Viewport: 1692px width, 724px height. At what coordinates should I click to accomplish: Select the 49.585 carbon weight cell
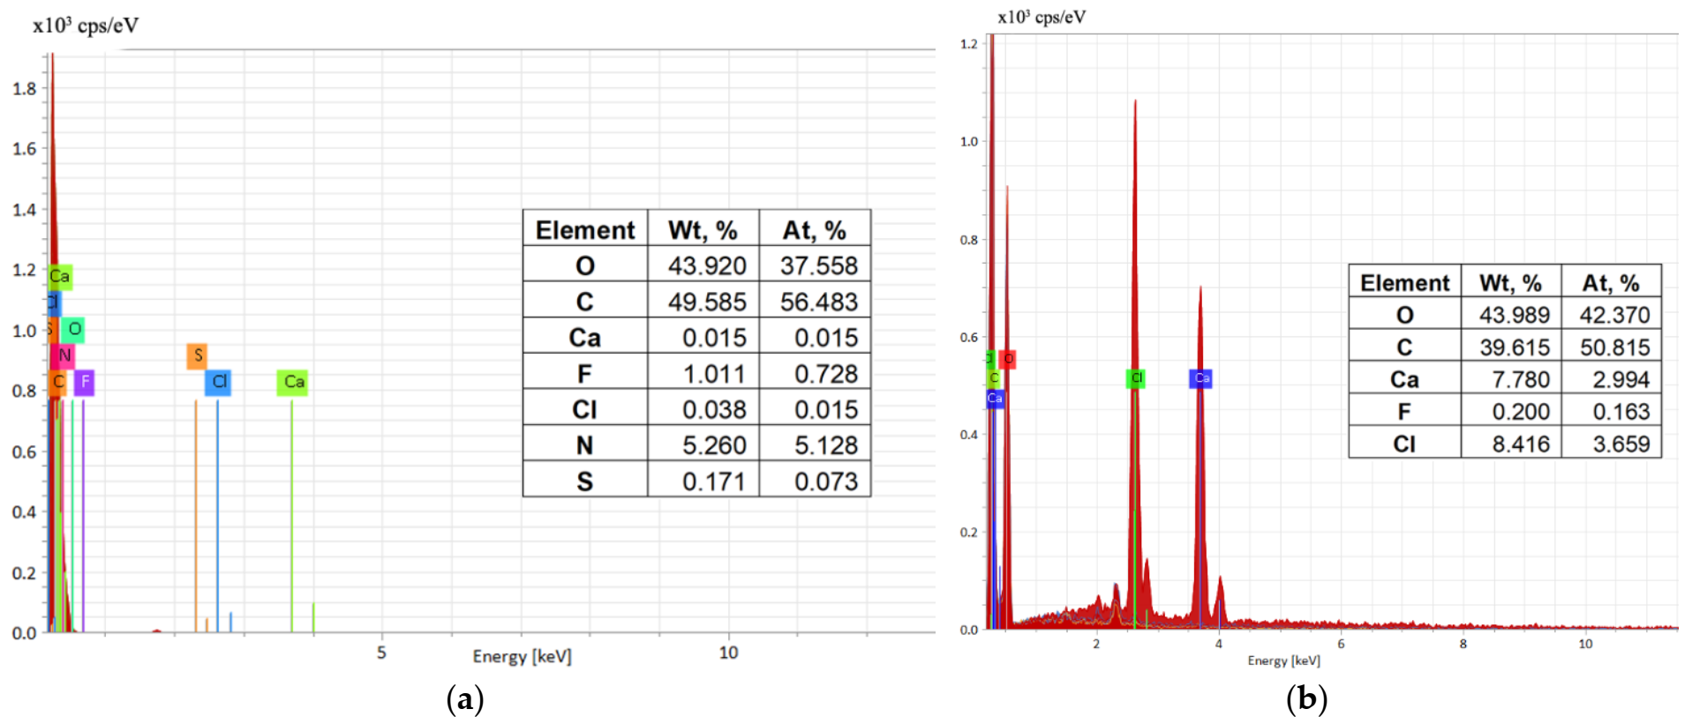706,302
